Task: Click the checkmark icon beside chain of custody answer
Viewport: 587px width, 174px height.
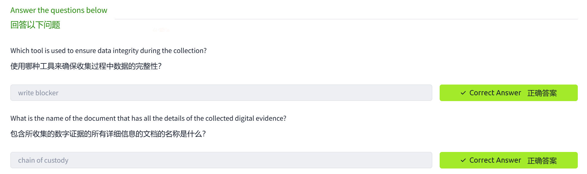Action: (x=463, y=160)
